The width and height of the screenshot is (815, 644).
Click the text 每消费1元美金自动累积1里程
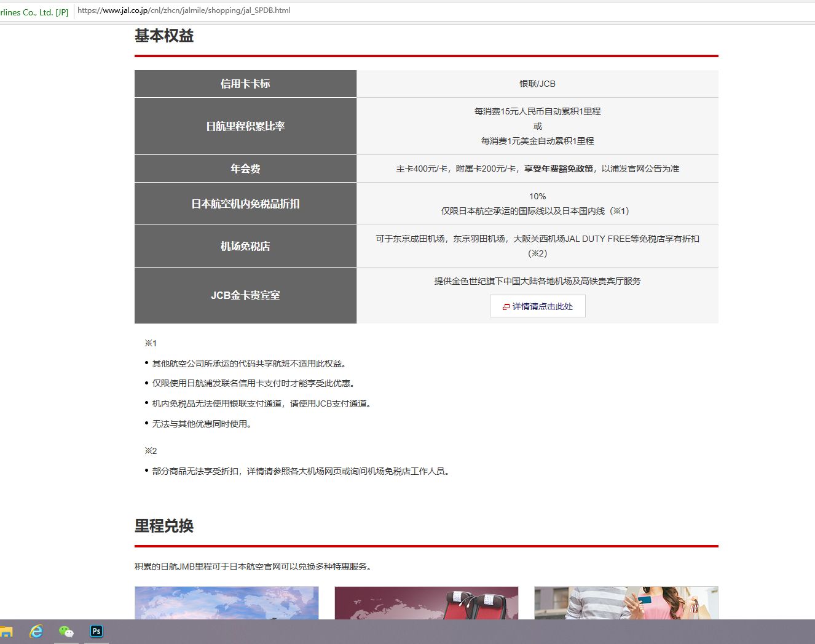(537, 141)
